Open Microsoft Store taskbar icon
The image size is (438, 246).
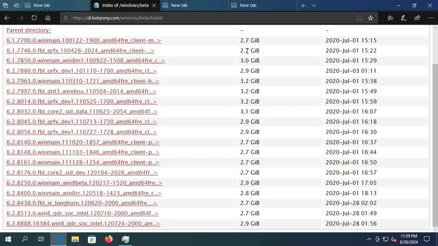[92, 239]
